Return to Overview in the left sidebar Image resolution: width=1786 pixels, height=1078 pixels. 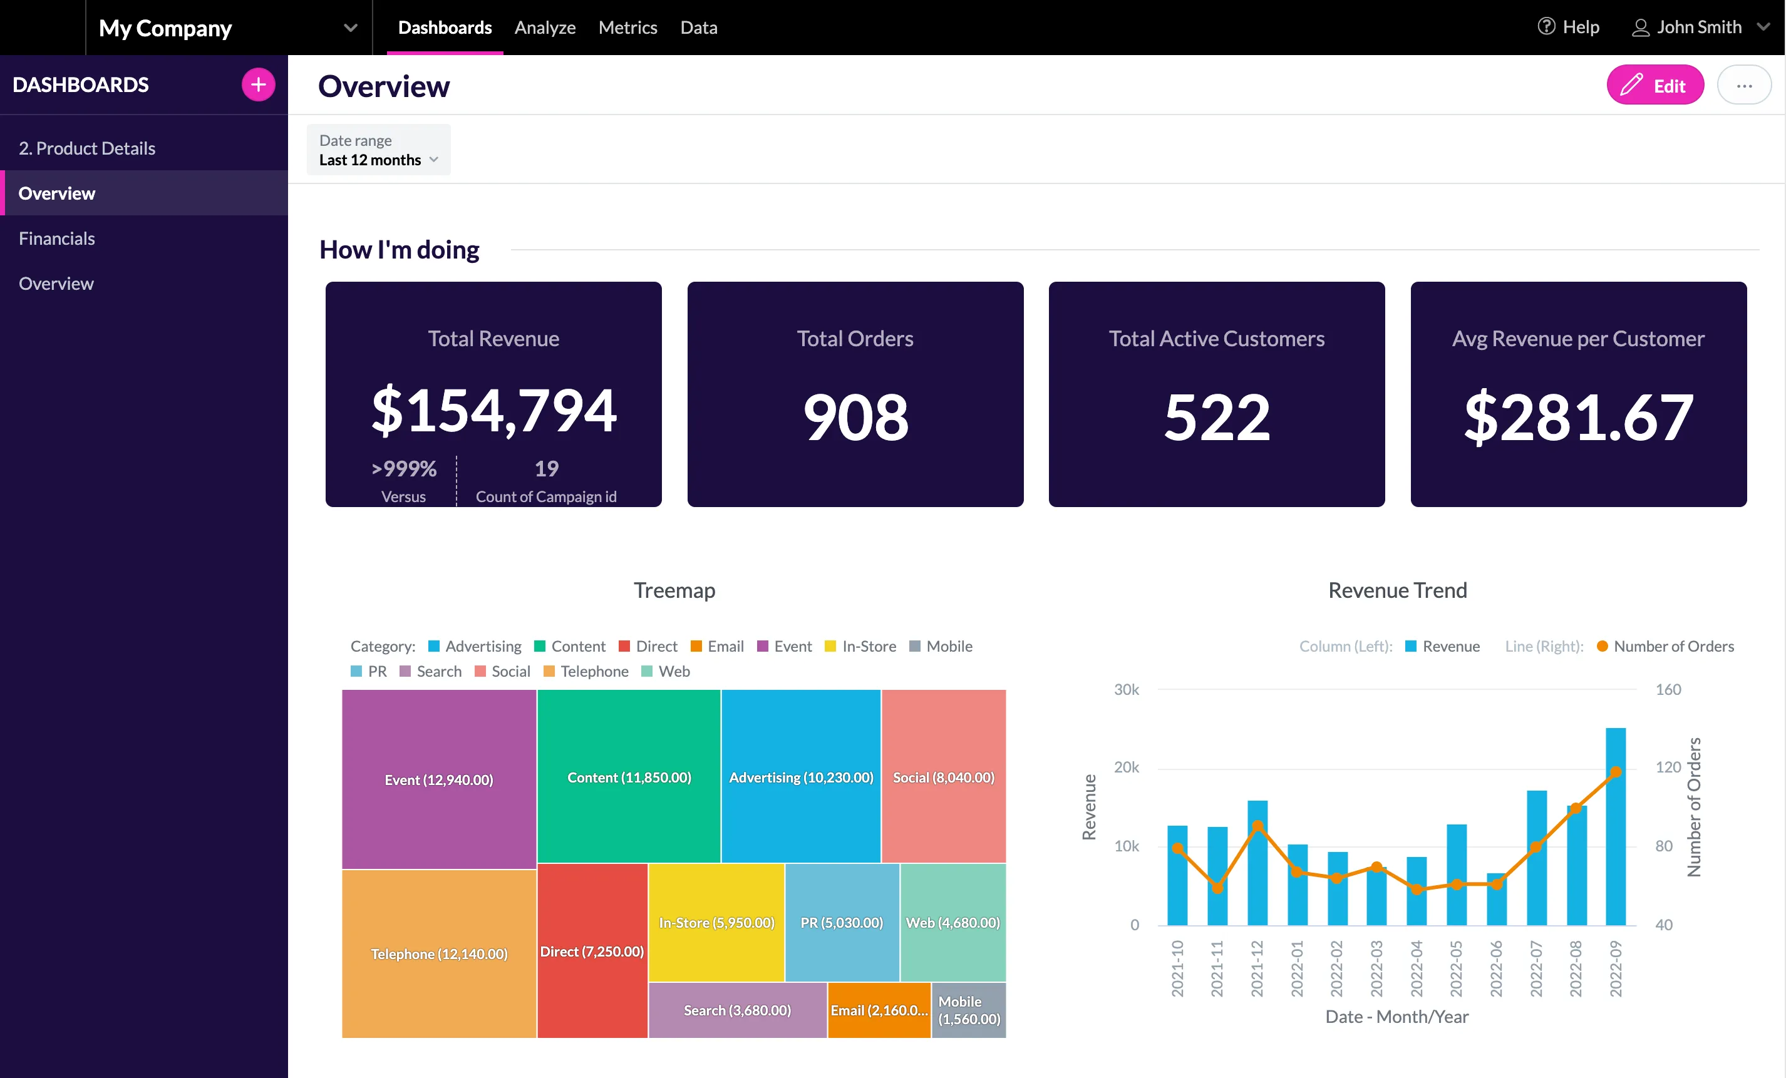pos(56,193)
